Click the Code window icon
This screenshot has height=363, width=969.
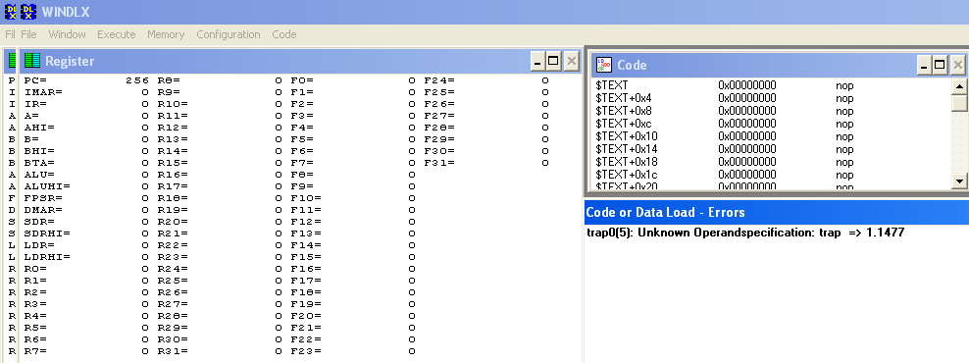coord(604,65)
